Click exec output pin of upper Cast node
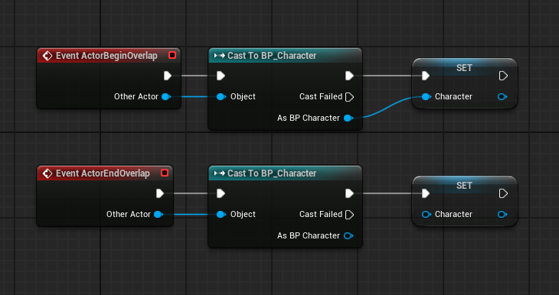This screenshot has width=559, height=295. tap(349, 76)
